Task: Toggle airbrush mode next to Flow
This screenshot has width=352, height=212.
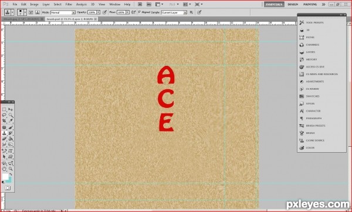Action: click(x=134, y=12)
